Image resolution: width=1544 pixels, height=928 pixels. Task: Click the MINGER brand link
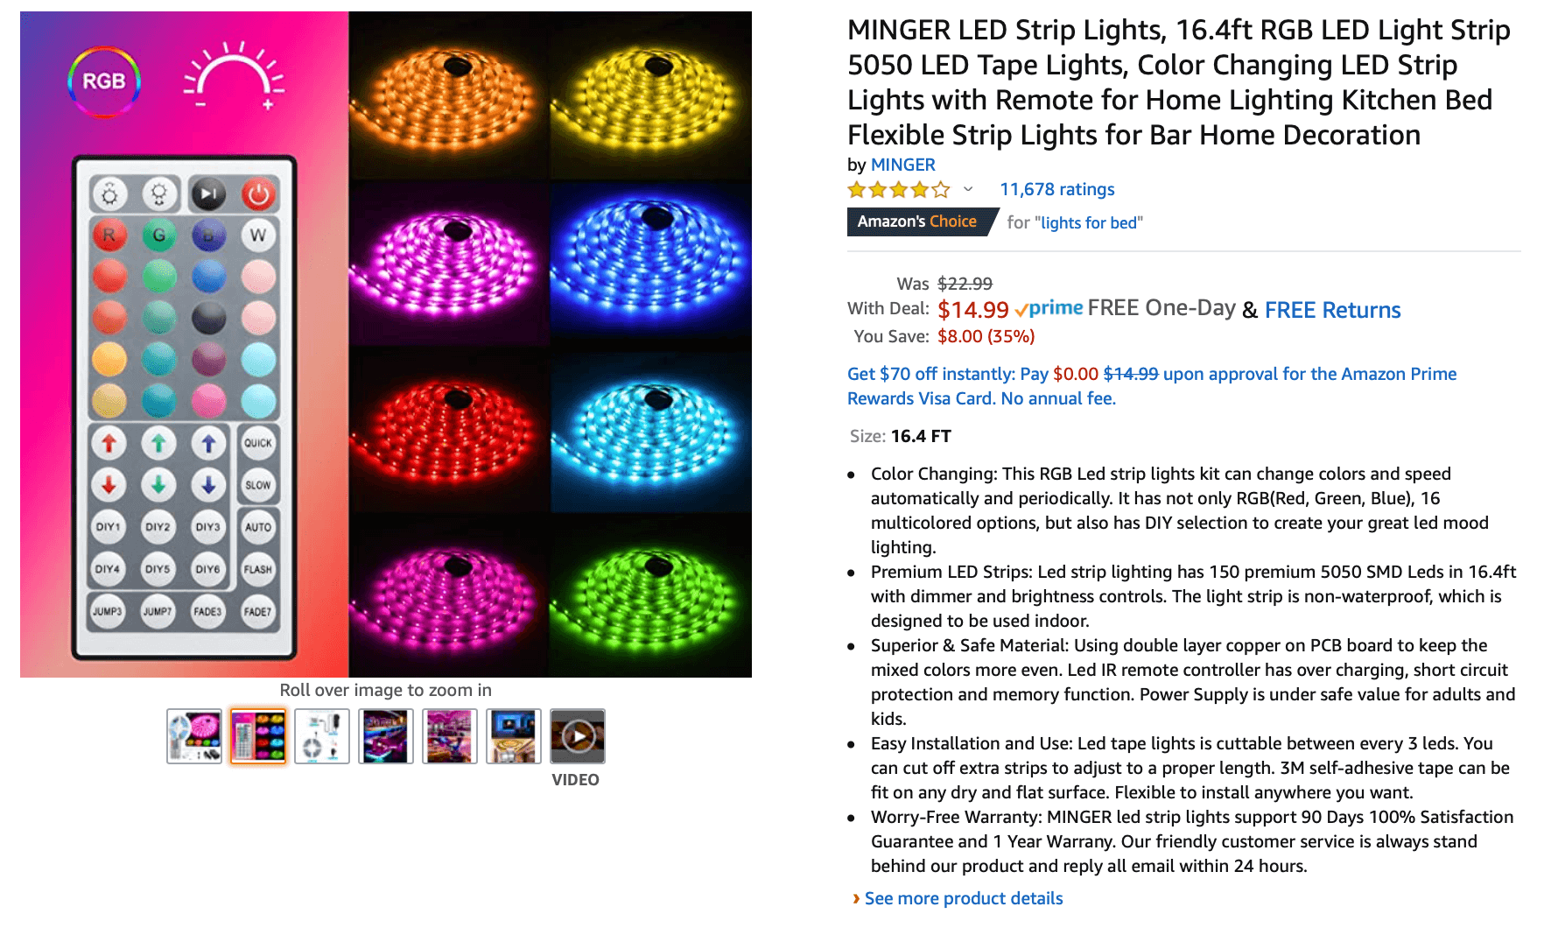pos(902,165)
